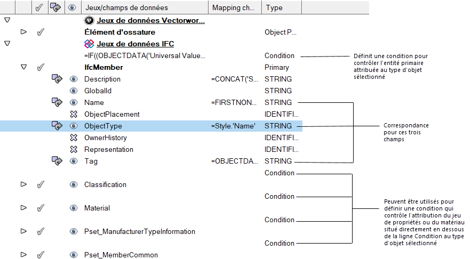Toggle checkmark for Pset_MemberCommon row
Viewport: 471px width, 259px height.
[x=41, y=255]
